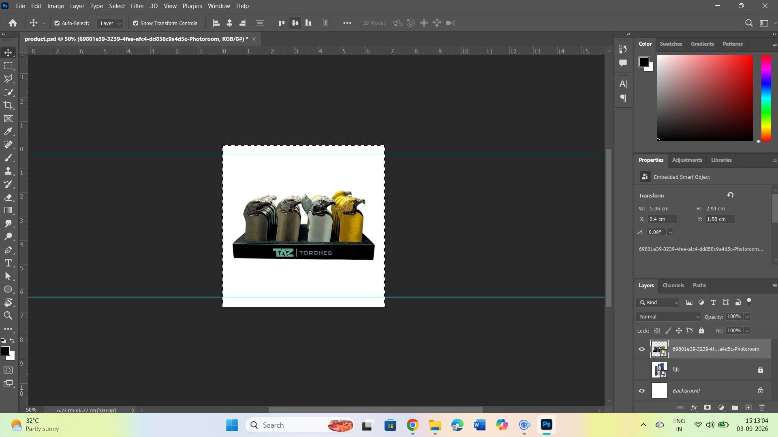Screen dimensions: 778x437
Task: Open the Auto-Select Layer dropdown
Action: tap(110, 23)
